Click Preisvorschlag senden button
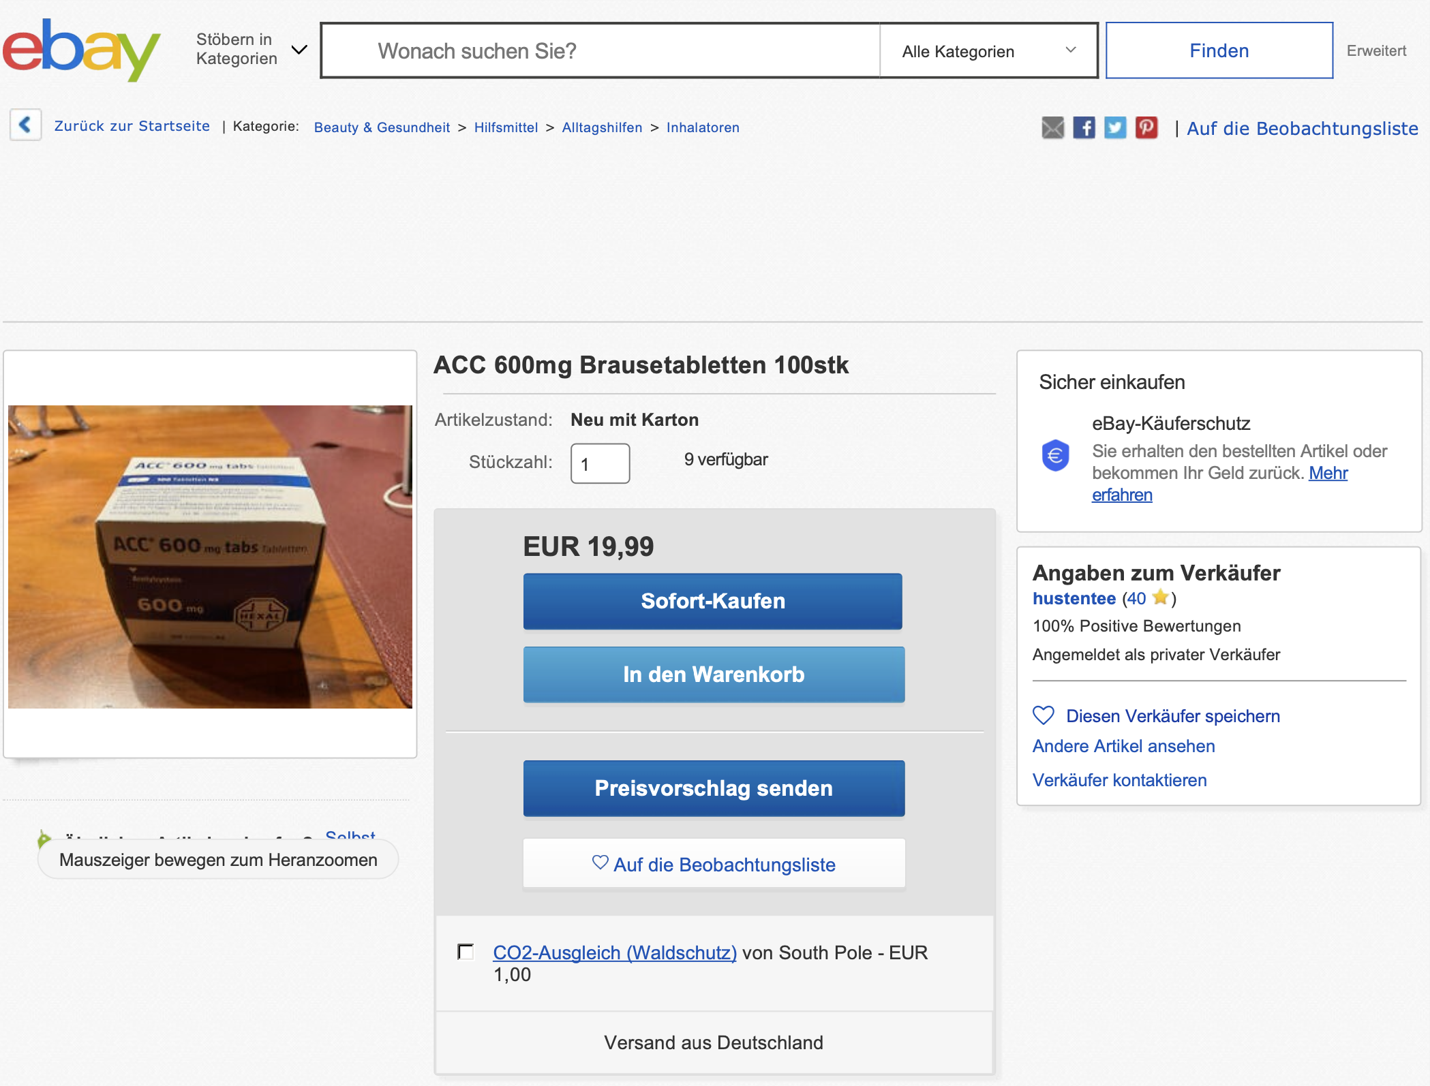Image resolution: width=1430 pixels, height=1086 pixels. (714, 788)
